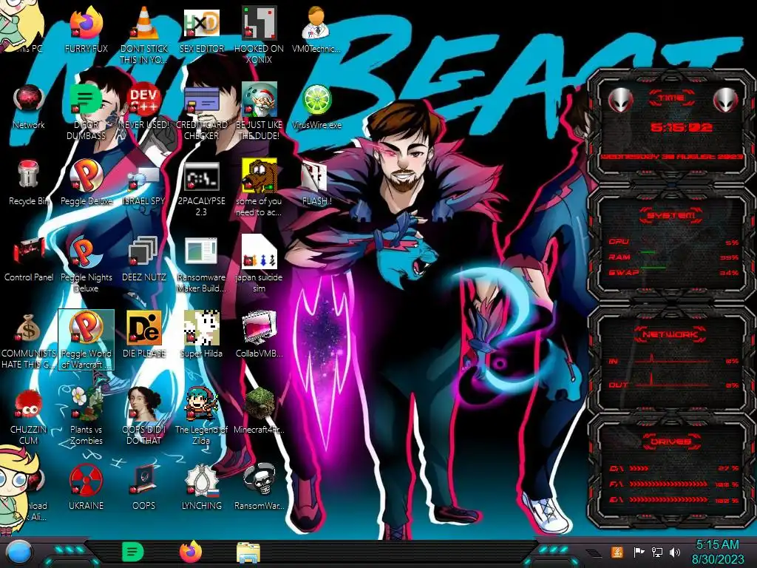Open the OOPS desktop icon
Viewport: 757px width, 568px height.
click(x=143, y=480)
